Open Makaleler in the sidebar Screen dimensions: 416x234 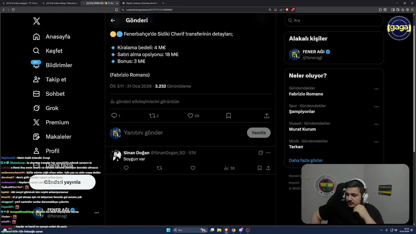coord(52,137)
